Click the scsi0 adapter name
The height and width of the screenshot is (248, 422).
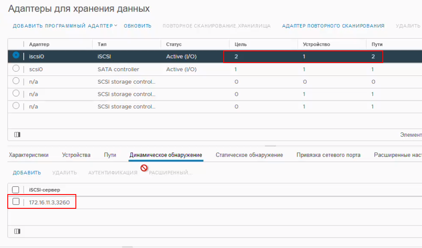36,69
